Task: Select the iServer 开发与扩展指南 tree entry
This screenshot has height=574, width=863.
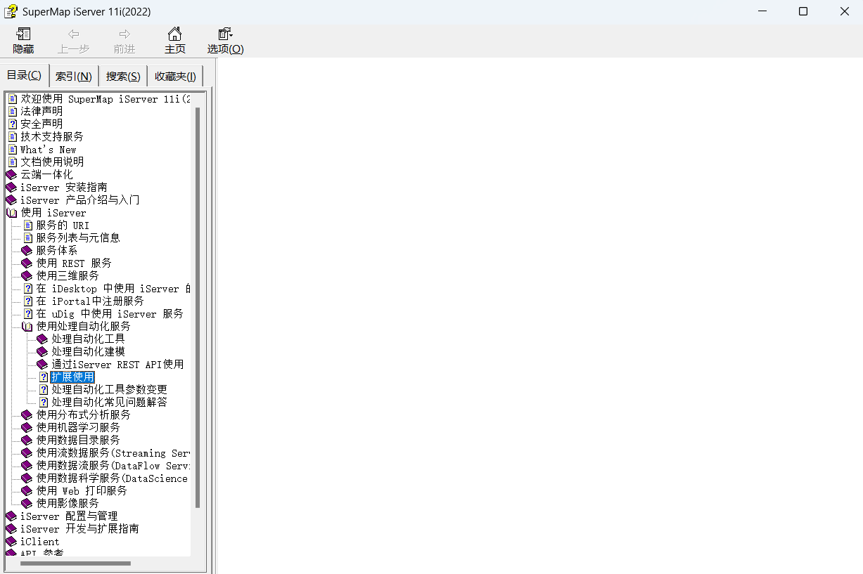Action: point(79,528)
